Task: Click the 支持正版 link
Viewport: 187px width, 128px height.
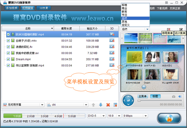Action: click(175, 8)
